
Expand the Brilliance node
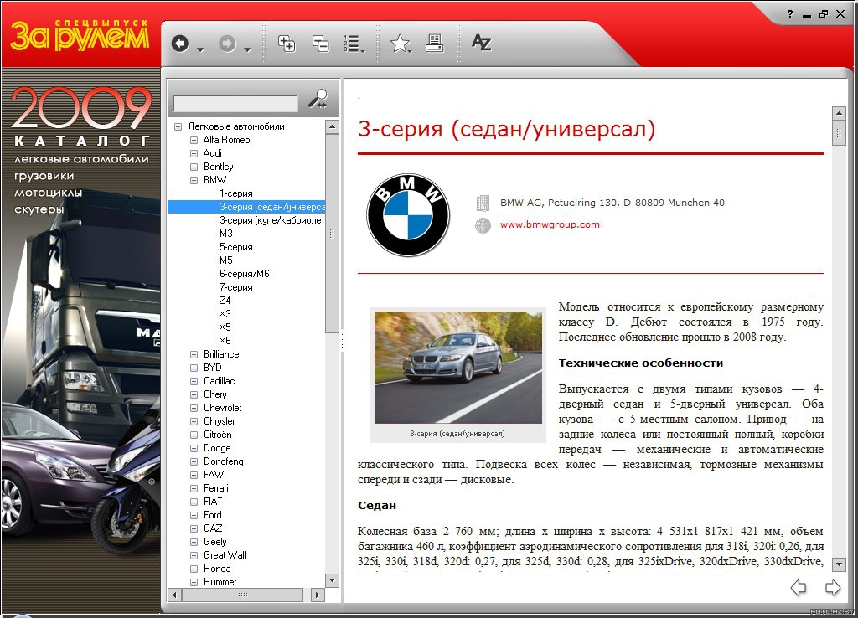[194, 354]
